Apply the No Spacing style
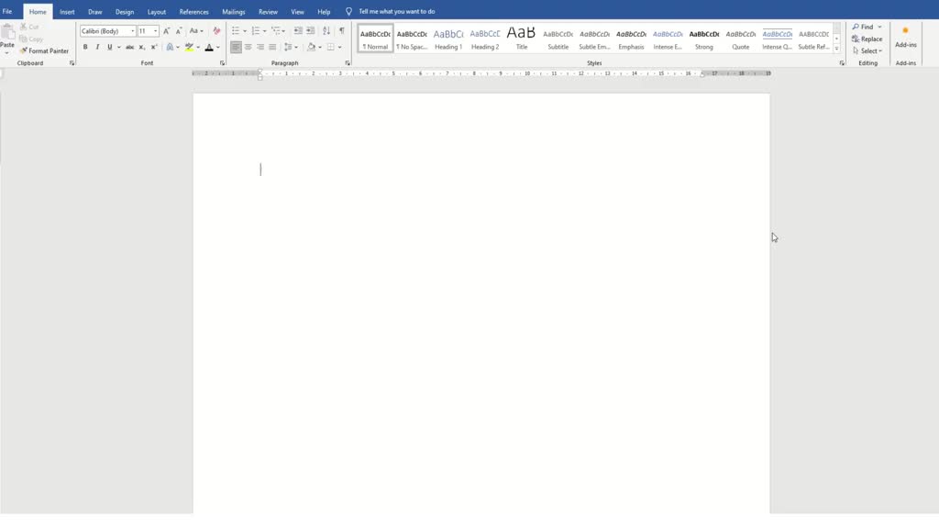939x528 pixels. 412,38
